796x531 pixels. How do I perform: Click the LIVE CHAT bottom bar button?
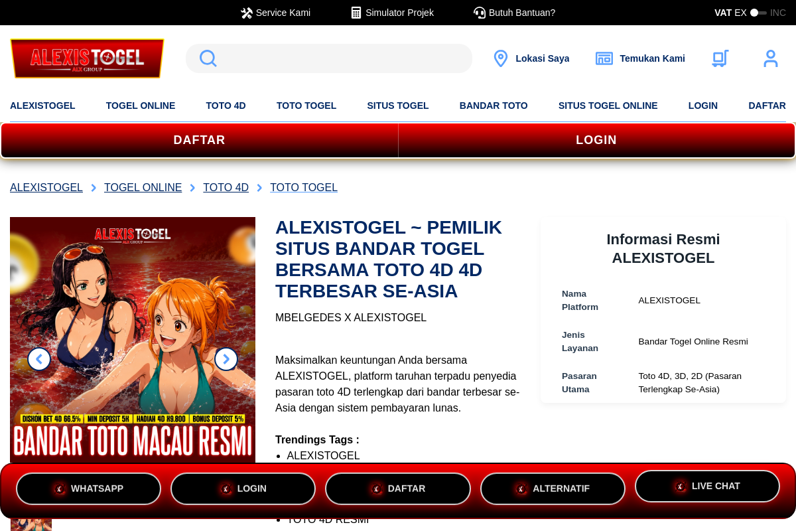707,486
